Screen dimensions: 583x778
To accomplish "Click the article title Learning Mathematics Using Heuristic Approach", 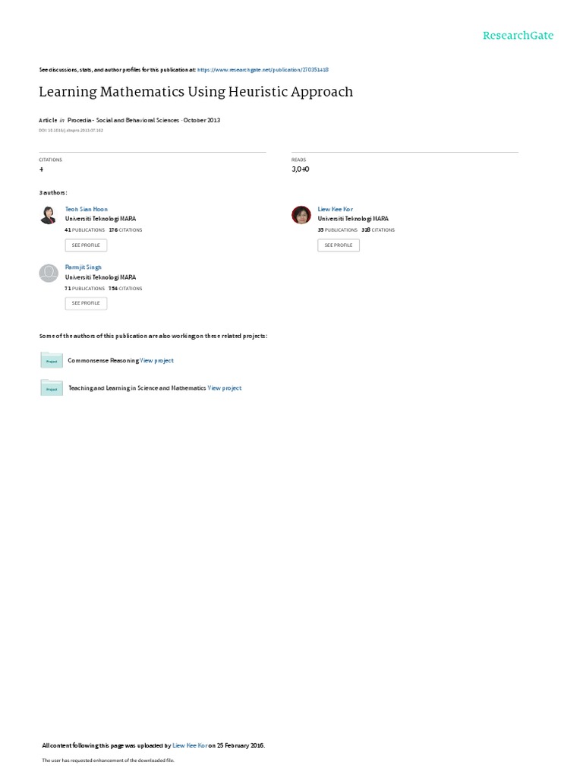I will pyautogui.click(x=196, y=92).
